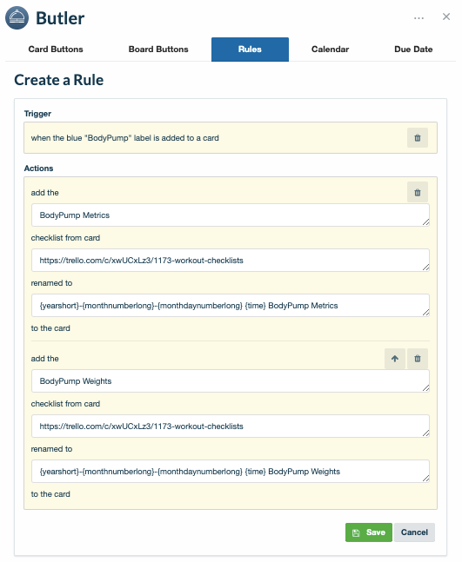Edit the first checklist source card URL field
This screenshot has width=462, height=562.
(x=231, y=261)
